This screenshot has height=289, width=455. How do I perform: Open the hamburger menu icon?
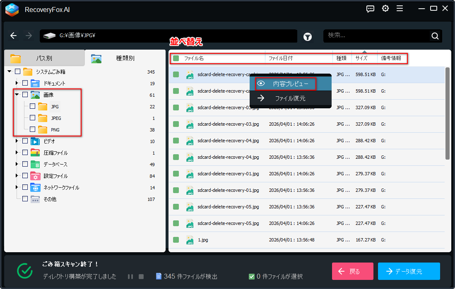pyautogui.click(x=400, y=8)
